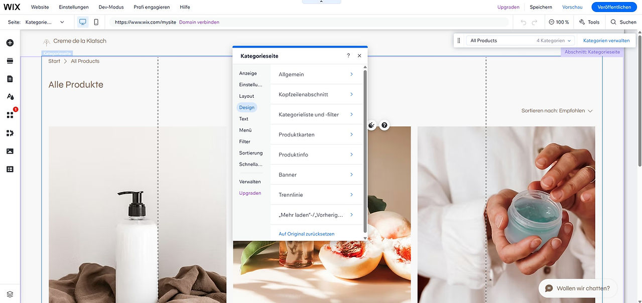
Task: Open Suchen search in toolbar
Action: click(623, 22)
